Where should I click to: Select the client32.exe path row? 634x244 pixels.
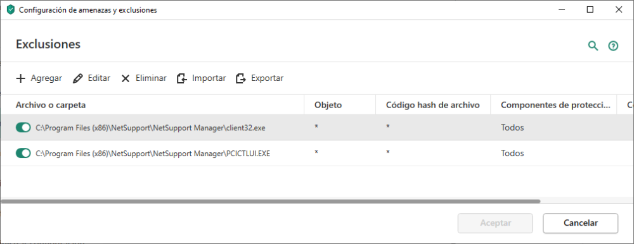click(317, 128)
